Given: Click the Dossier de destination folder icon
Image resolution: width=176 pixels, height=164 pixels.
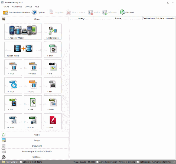Looking at the screenshot, I should point(5,12).
